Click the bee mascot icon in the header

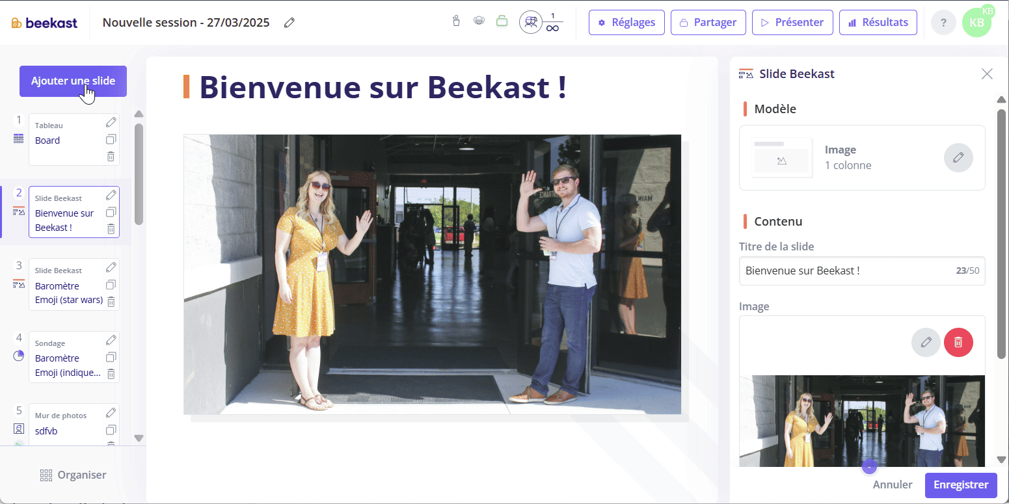pyautogui.click(x=479, y=21)
